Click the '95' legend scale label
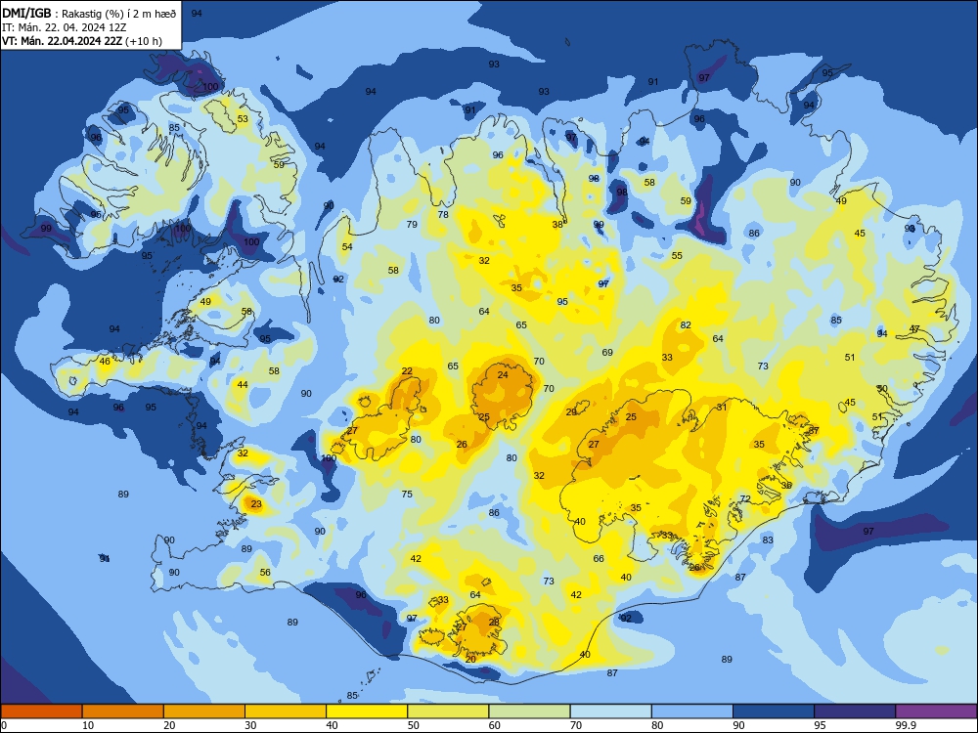Viewport: 978px width, 733px height. [820, 725]
